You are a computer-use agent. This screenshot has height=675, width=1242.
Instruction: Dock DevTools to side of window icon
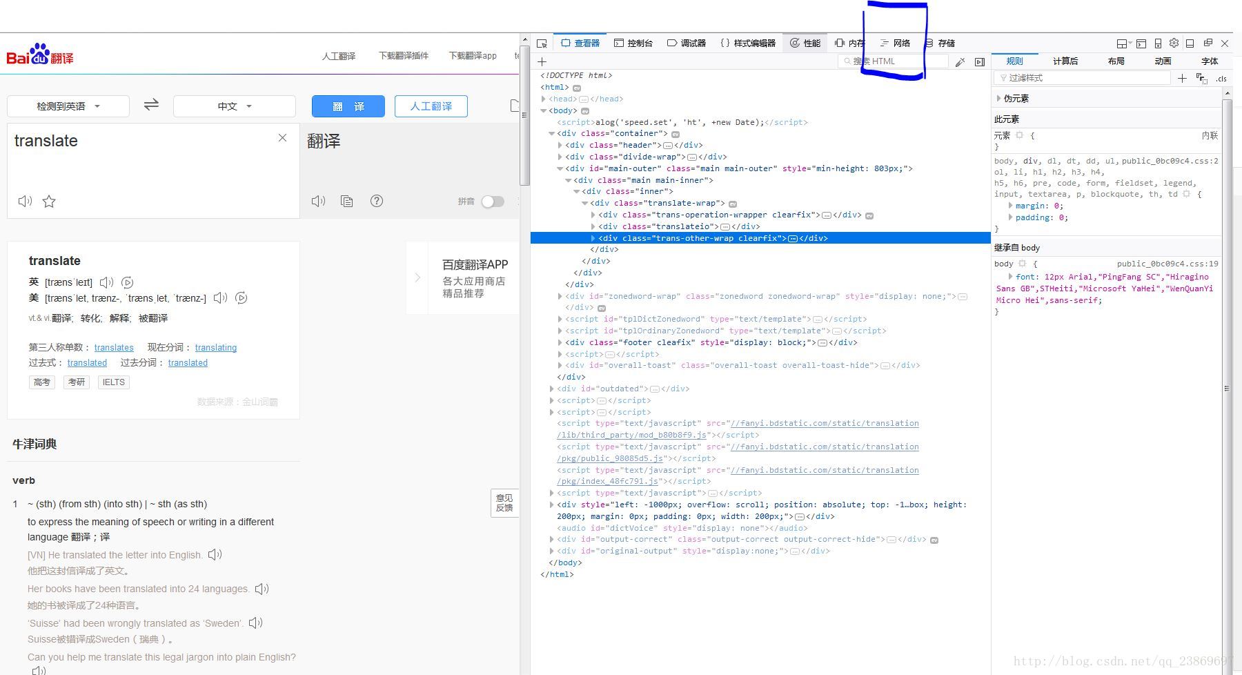(1190, 43)
